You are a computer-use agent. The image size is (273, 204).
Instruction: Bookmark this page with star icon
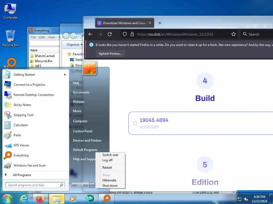tap(234, 34)
